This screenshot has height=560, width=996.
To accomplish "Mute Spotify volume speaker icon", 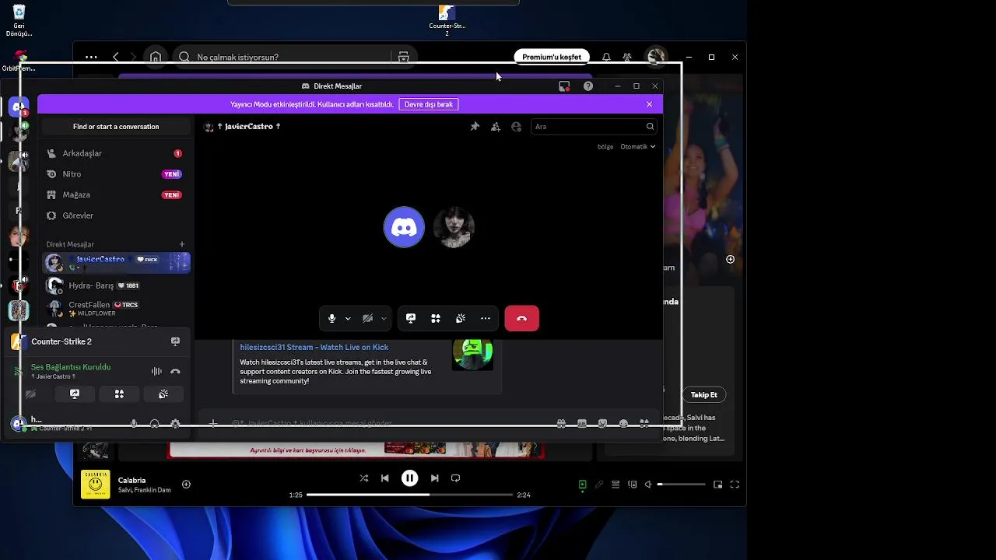I will tap(647, 485).
